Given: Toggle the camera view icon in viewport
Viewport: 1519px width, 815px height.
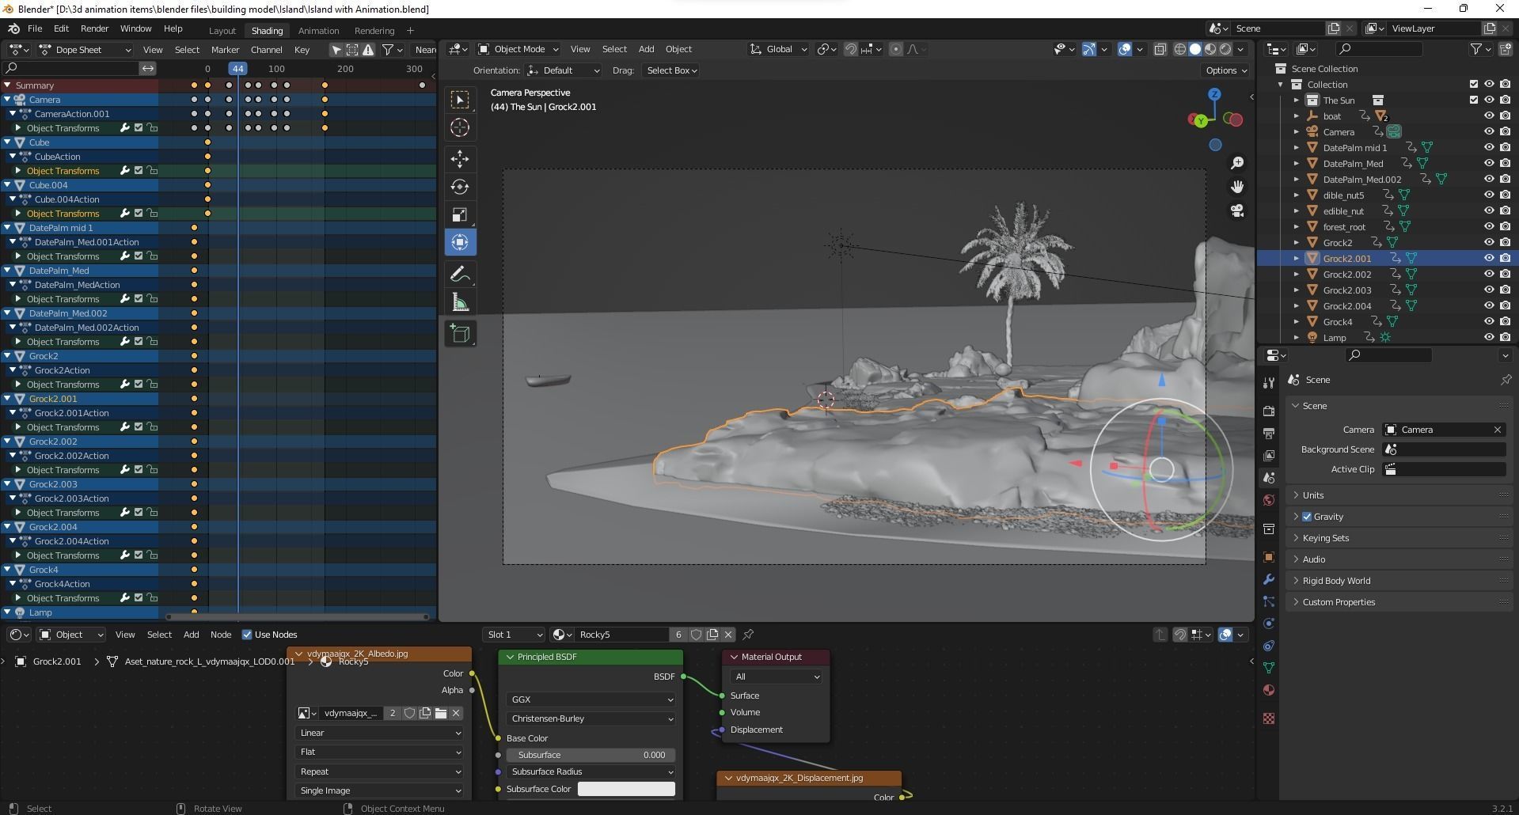Looking at the screenshot, I should (1236, 210).
